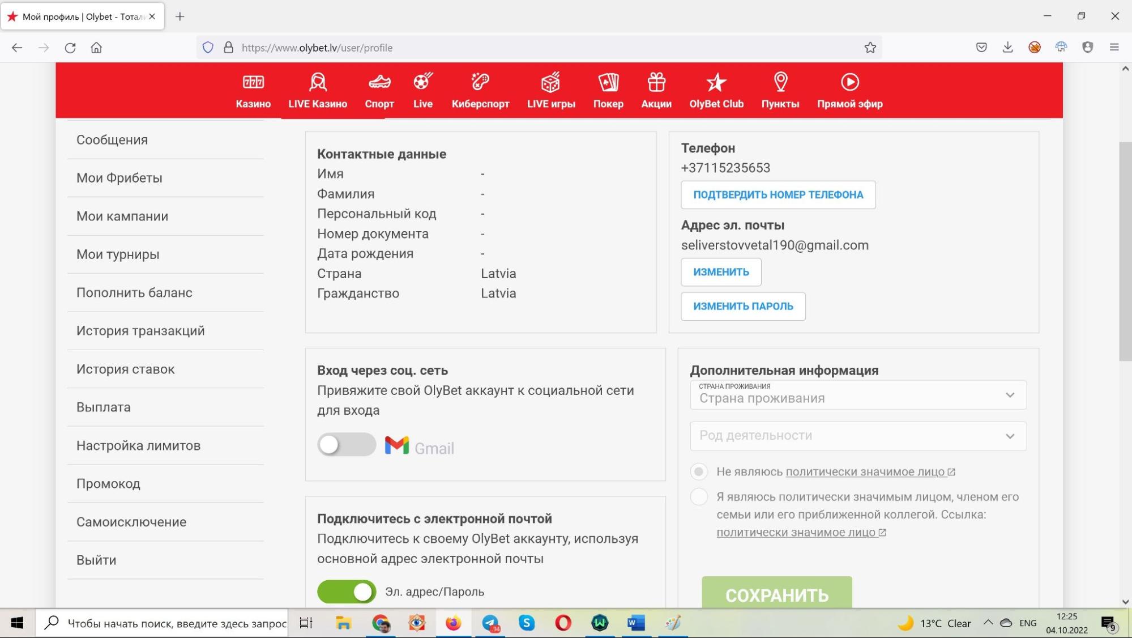Open Настройка лимитов in sidebar

point(165,446)
